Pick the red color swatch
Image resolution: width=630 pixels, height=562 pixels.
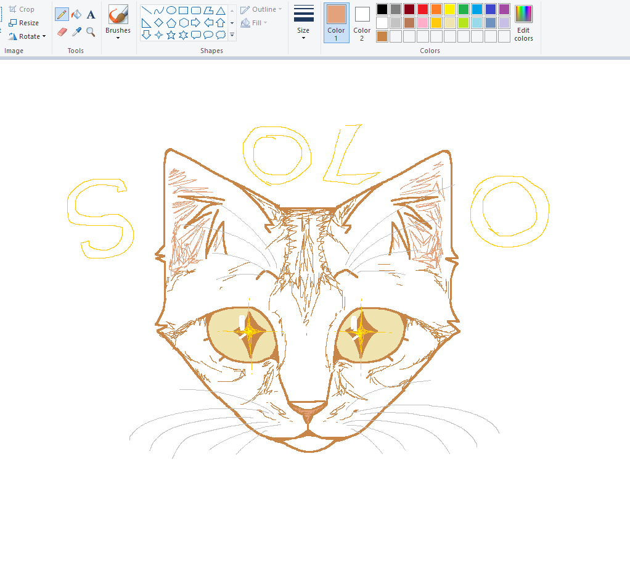click(x=423, y=9)
